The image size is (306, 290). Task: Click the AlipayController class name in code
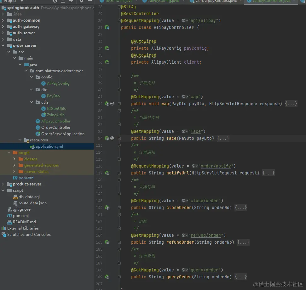tap(174, 27)
